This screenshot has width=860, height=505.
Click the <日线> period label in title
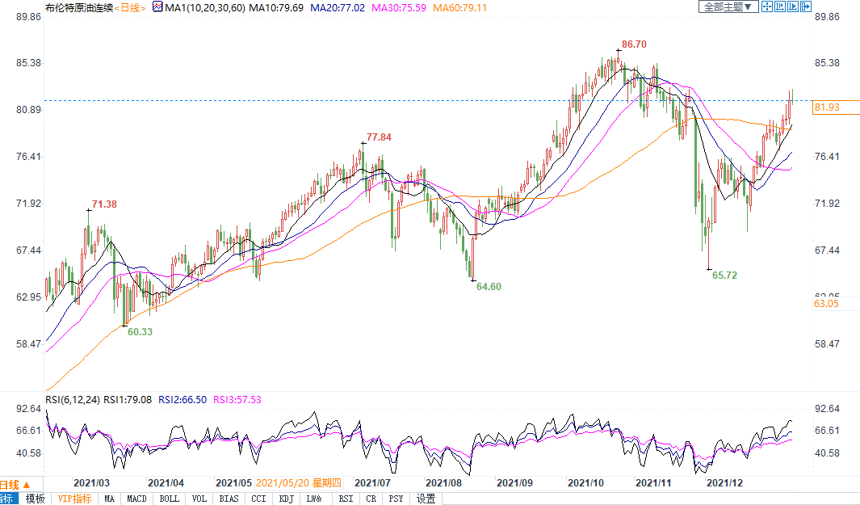(128, 7)
